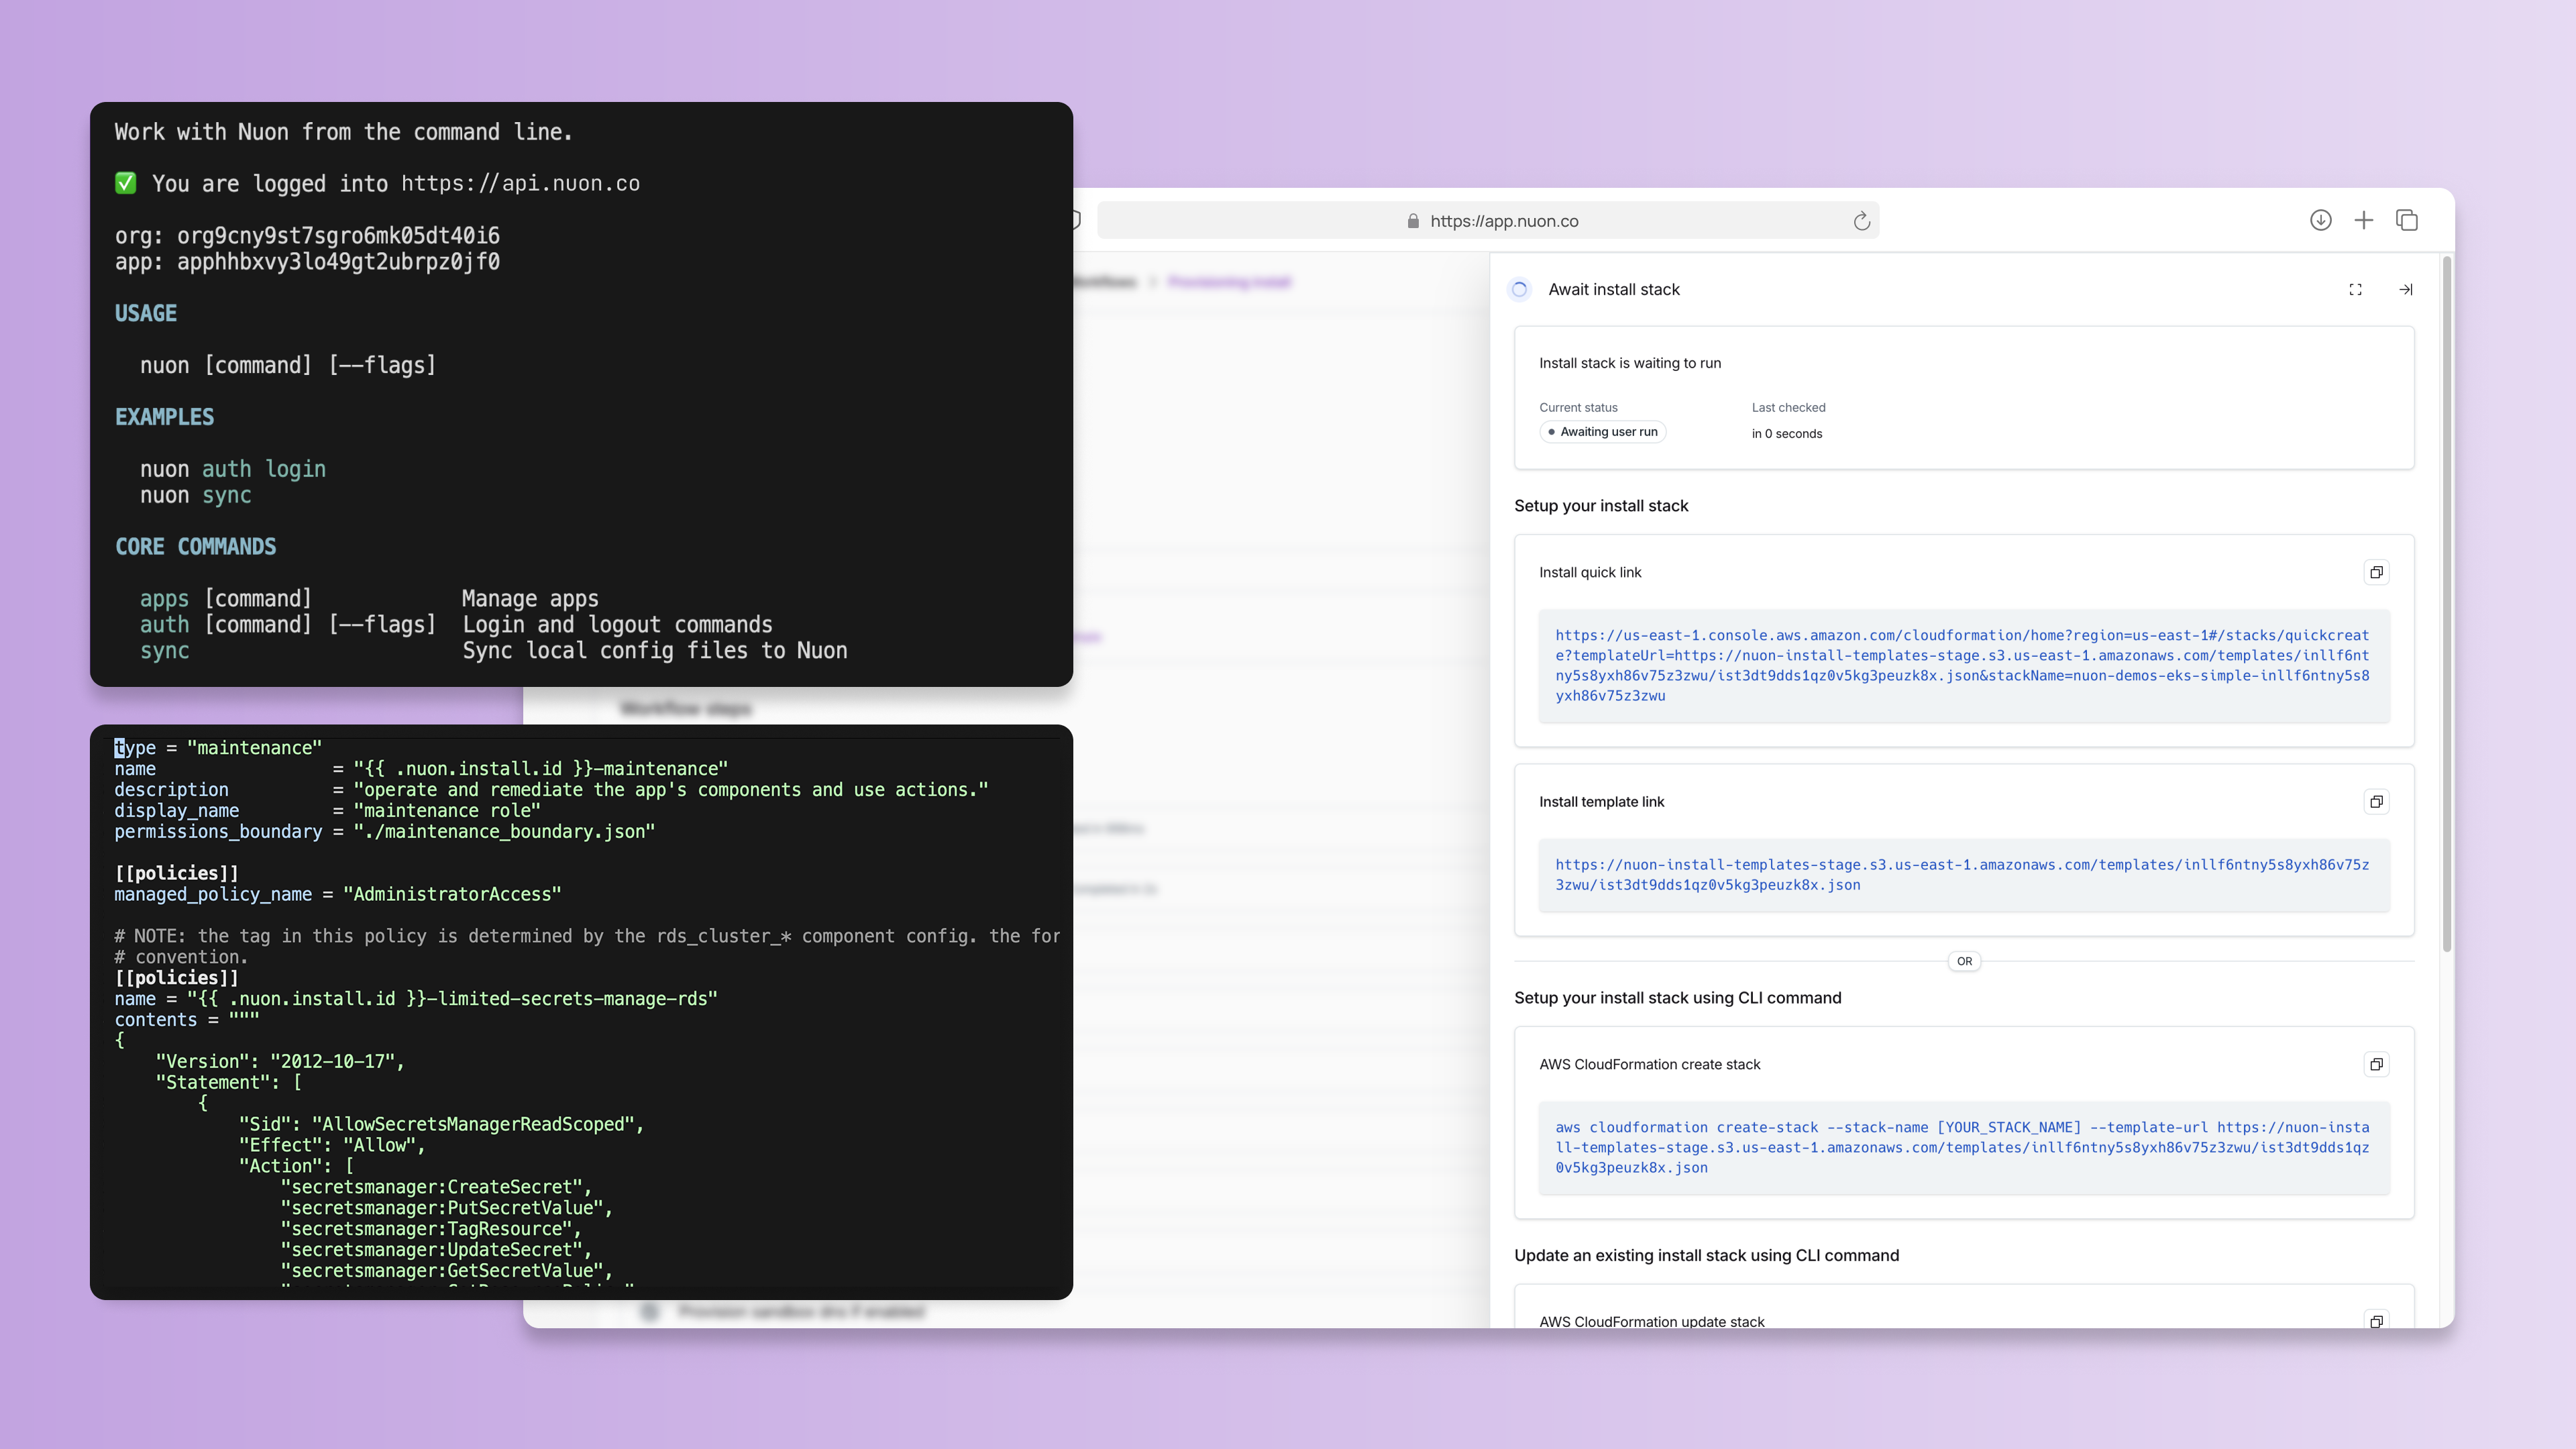Click 'nuon auth login' example in terminal
This screenshot has height=1449, width=2576.
click(233, 469)
